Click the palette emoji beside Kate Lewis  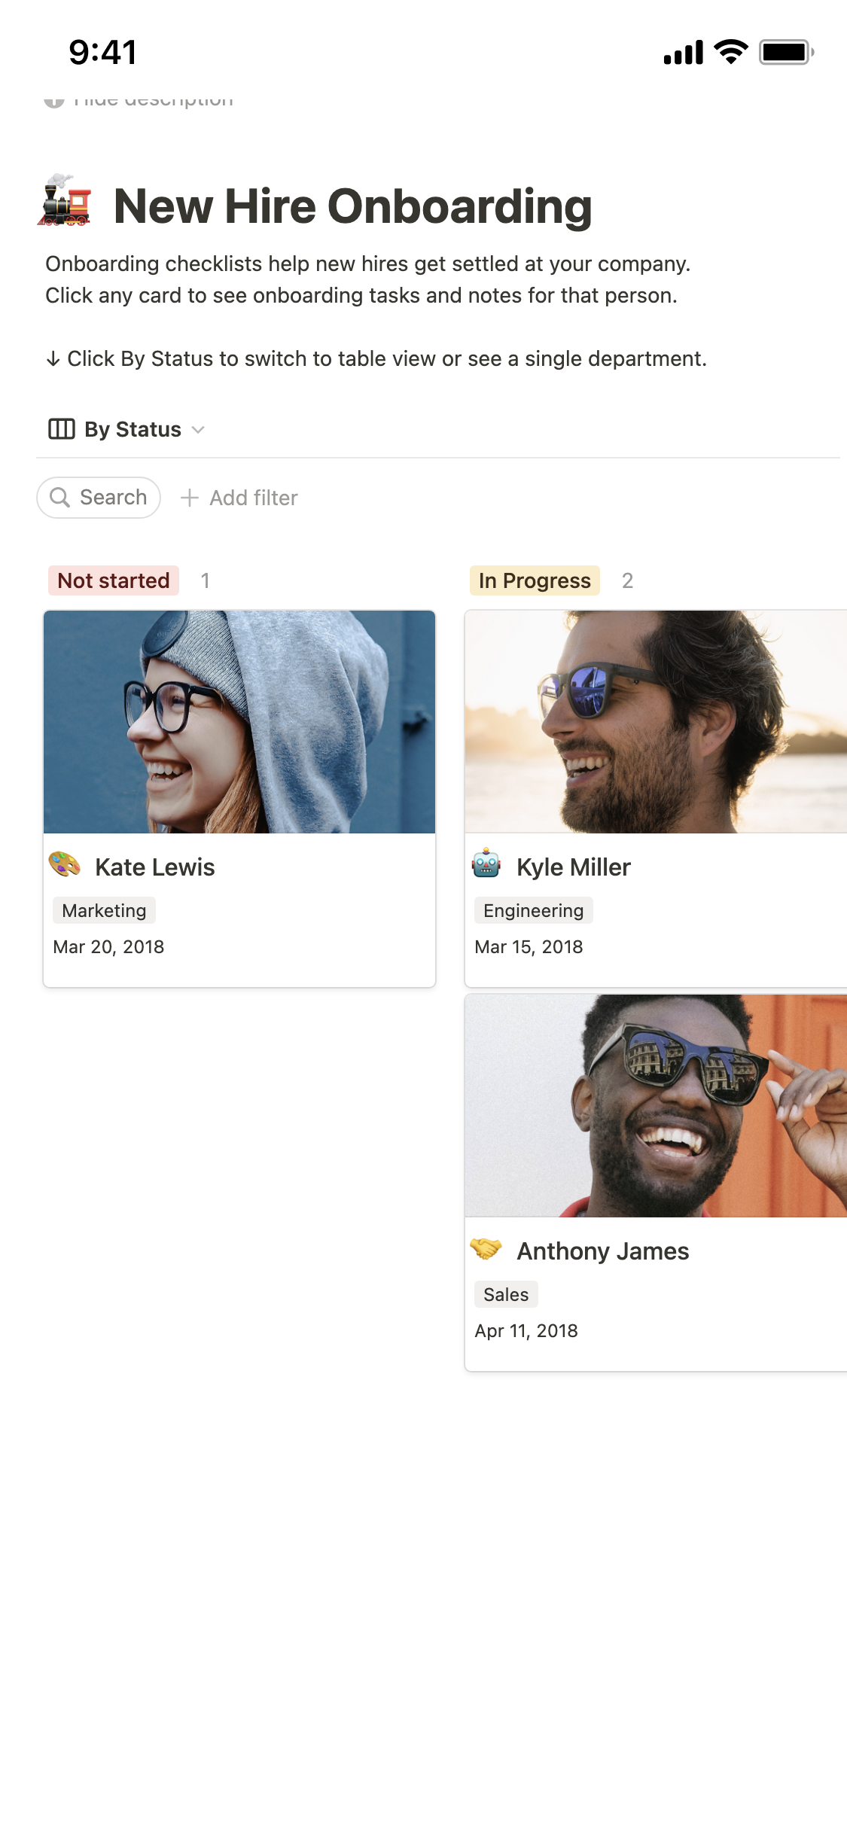[x=65, y=864]
